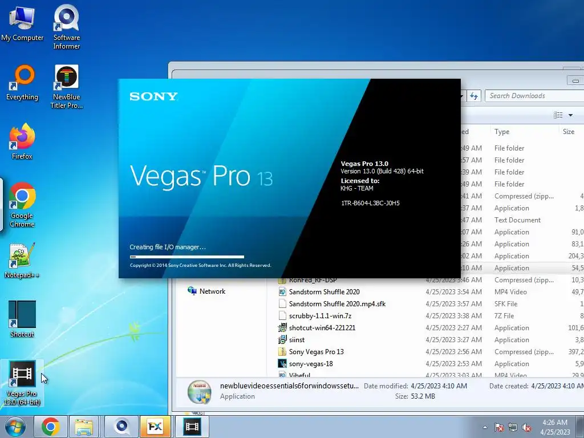Select the Firefox desktop shortcut
The image size is (584, 438).
tap(22, 141)
